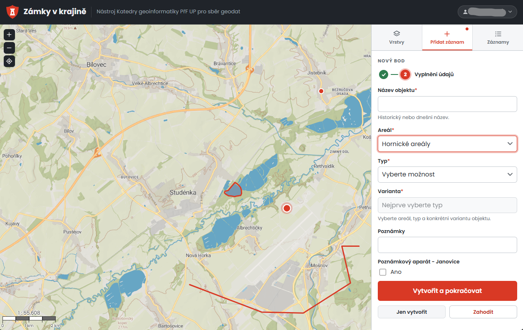Focus the Poznámky input field
523x330 pixels.
tap(447, 245)
